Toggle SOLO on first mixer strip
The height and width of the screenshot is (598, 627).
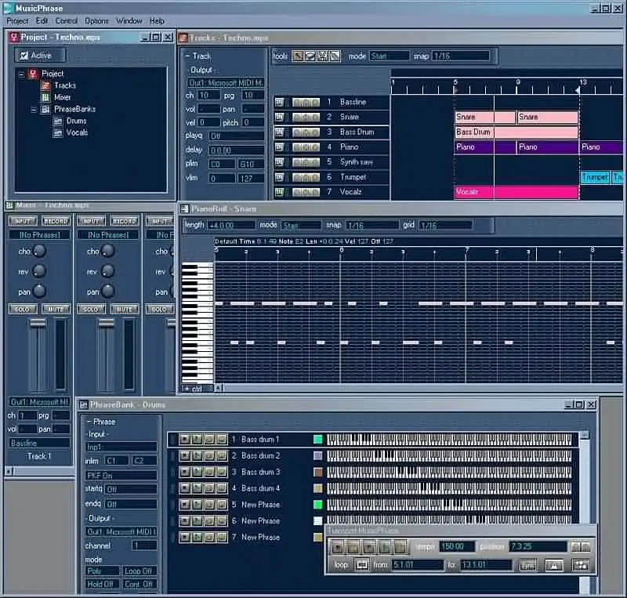coord(23,310)
